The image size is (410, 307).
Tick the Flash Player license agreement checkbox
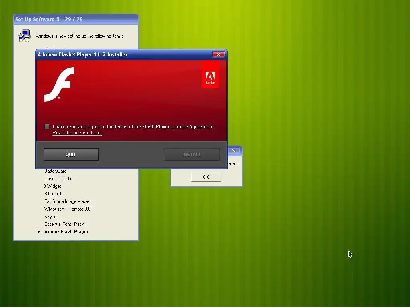pyautogui.click(x=47, y=127)
